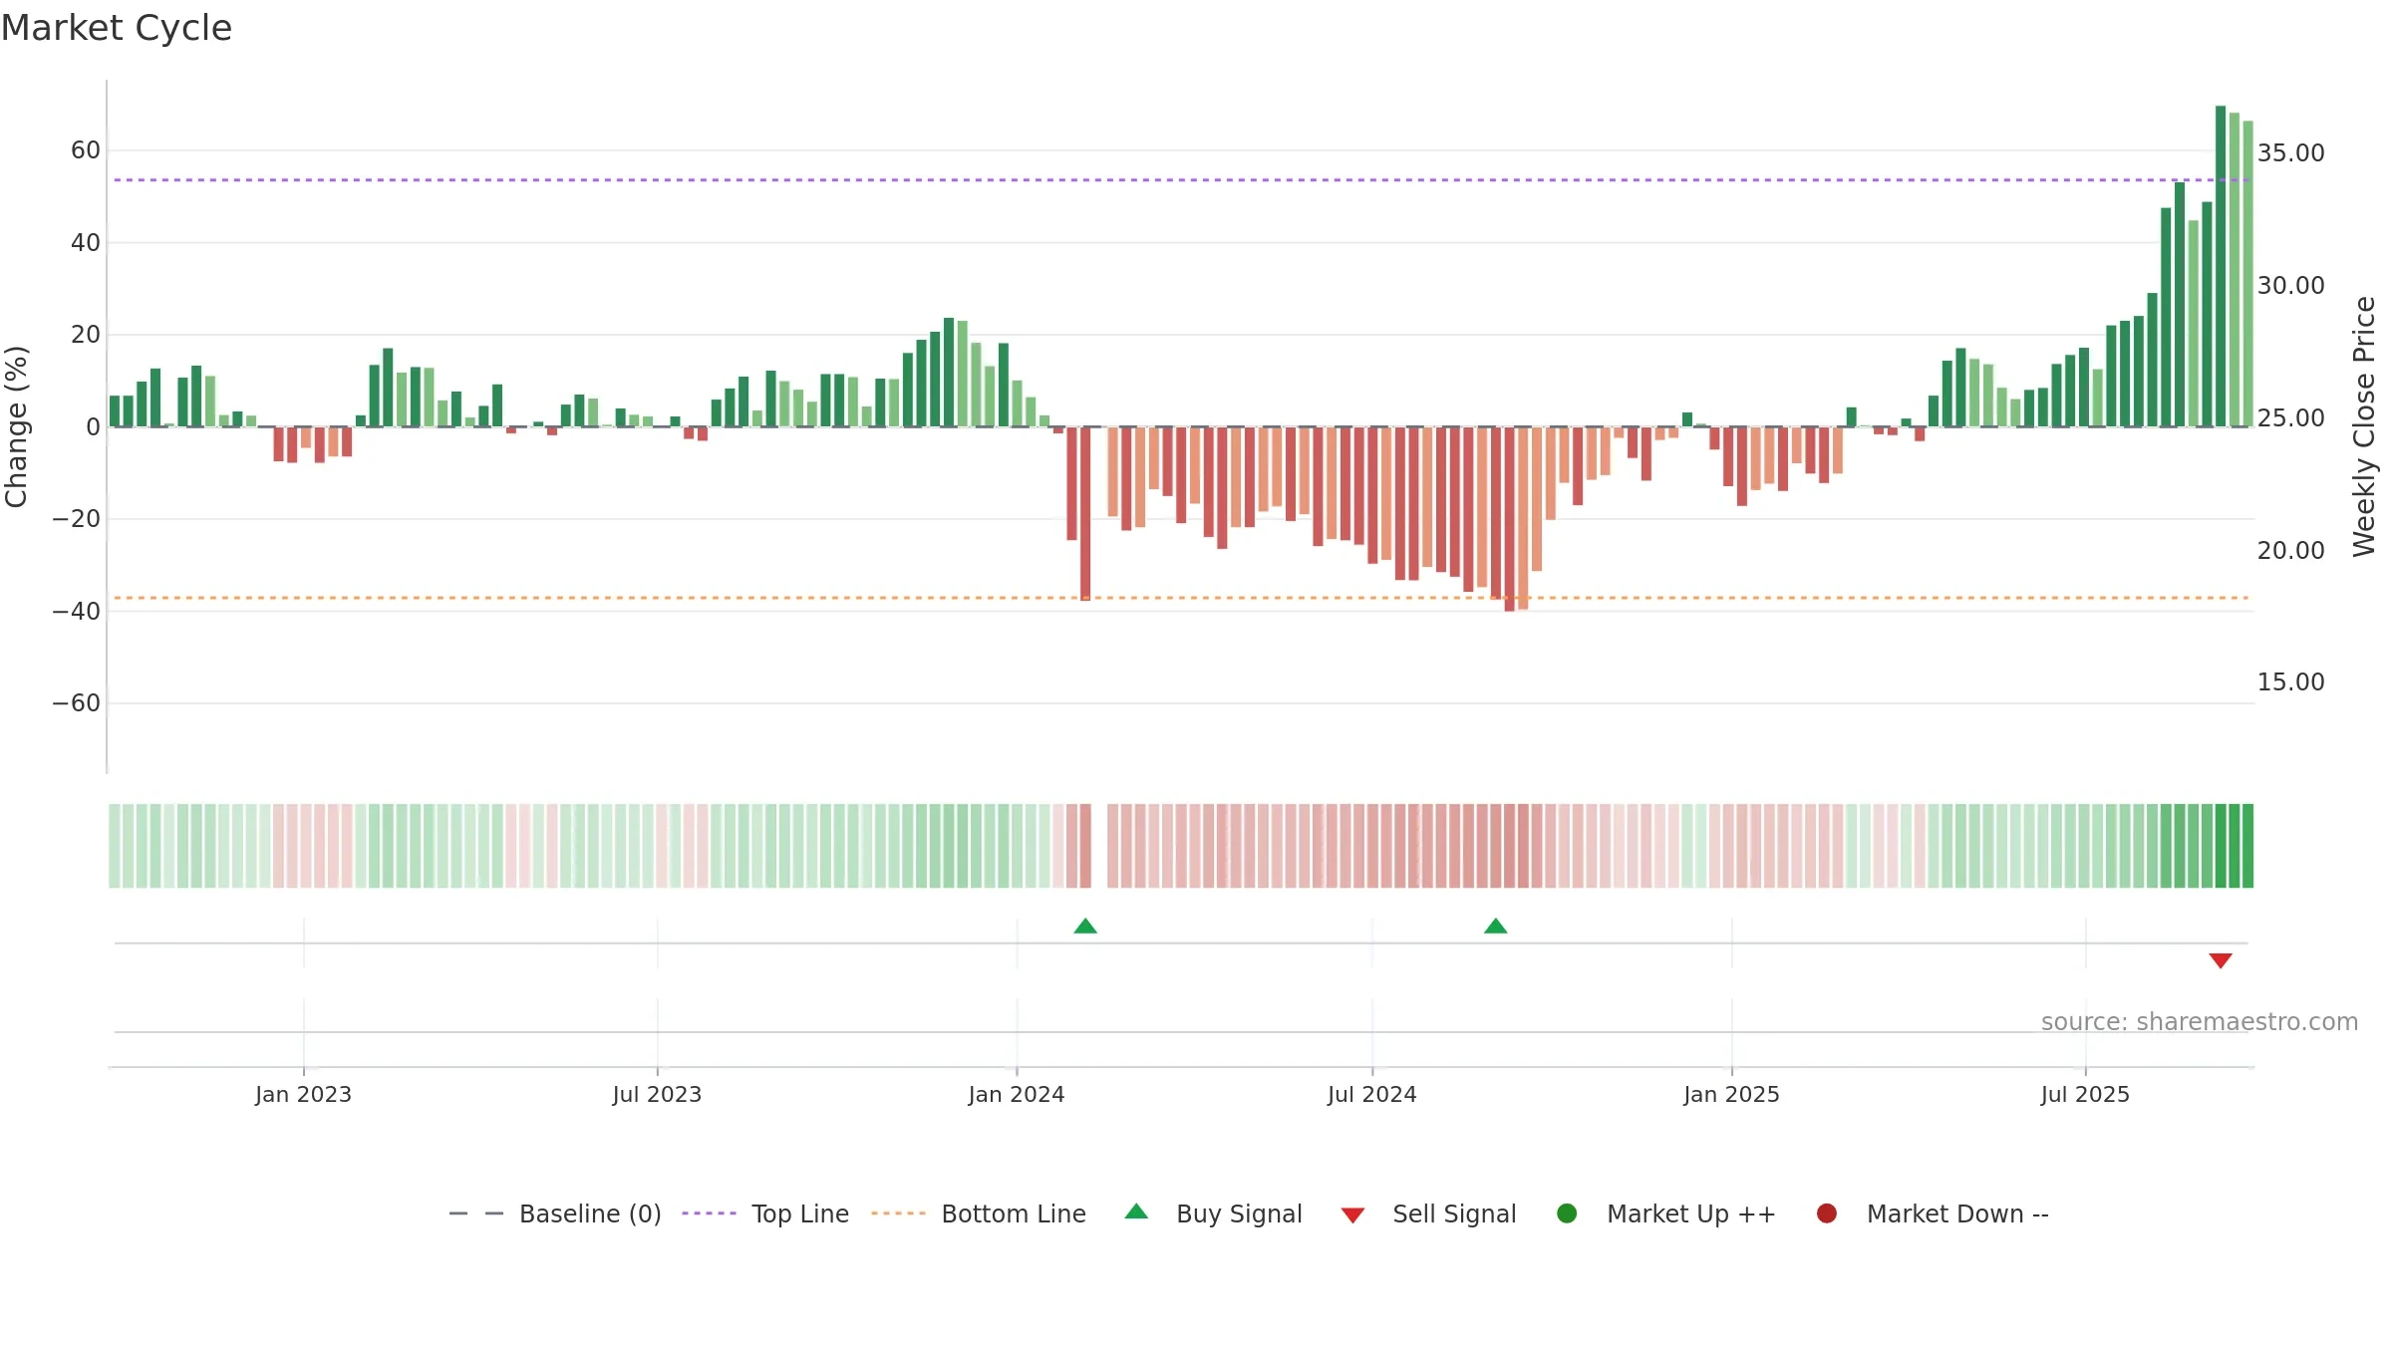Click the '30.00' price axis label
The height and width of the screenshot is (1345, 2392).
(x=2290, y=286)
